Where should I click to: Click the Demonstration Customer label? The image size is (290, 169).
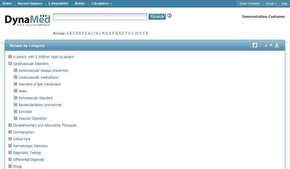coord(263,16)
